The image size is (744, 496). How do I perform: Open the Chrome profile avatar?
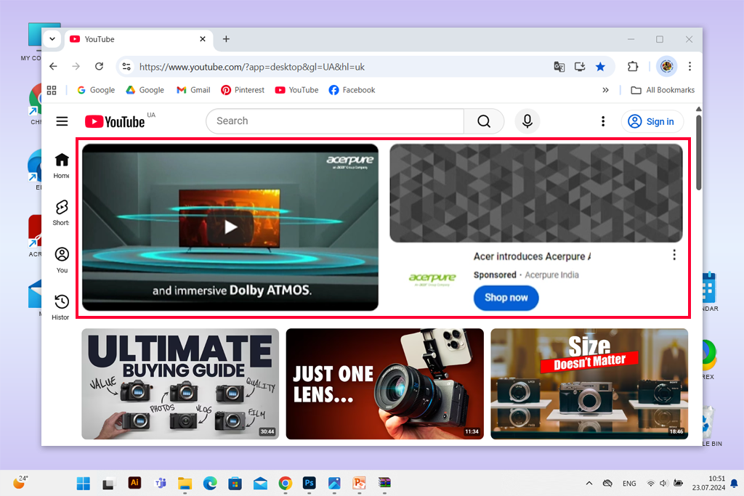[x=666, y=66]
